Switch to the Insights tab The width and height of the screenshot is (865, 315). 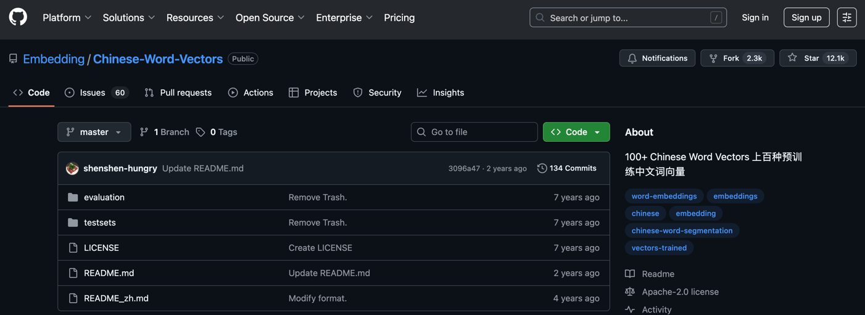441,92
